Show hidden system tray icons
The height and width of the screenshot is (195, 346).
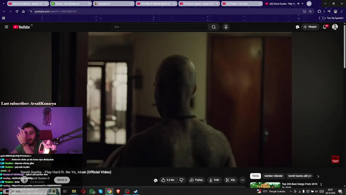point(291,191)
